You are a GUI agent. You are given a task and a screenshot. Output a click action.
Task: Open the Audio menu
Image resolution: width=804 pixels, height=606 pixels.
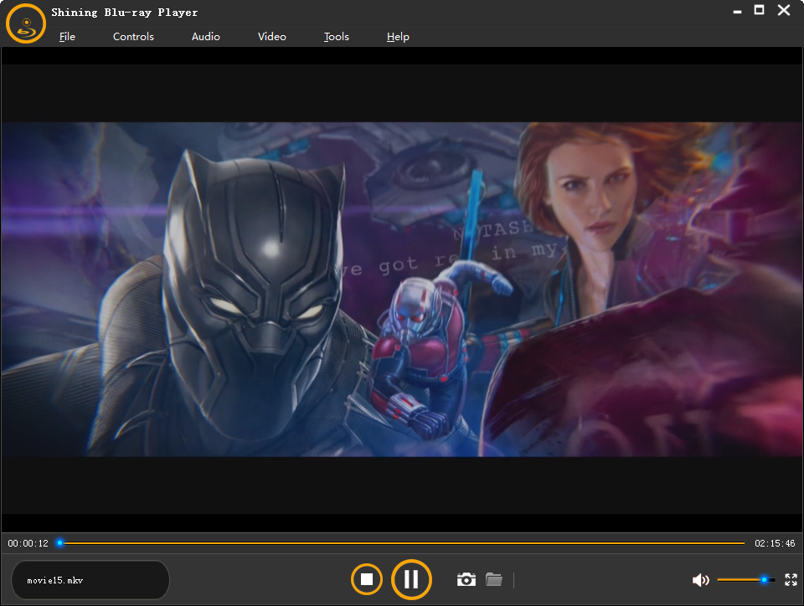point(206,36)
